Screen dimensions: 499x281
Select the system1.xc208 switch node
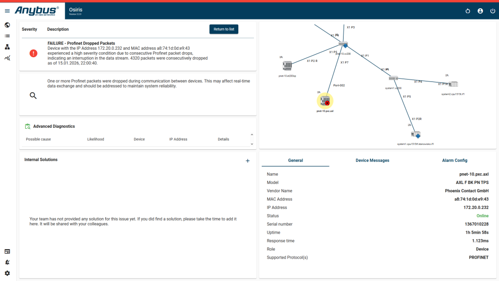pyautogui.click(x=393, y=79)
